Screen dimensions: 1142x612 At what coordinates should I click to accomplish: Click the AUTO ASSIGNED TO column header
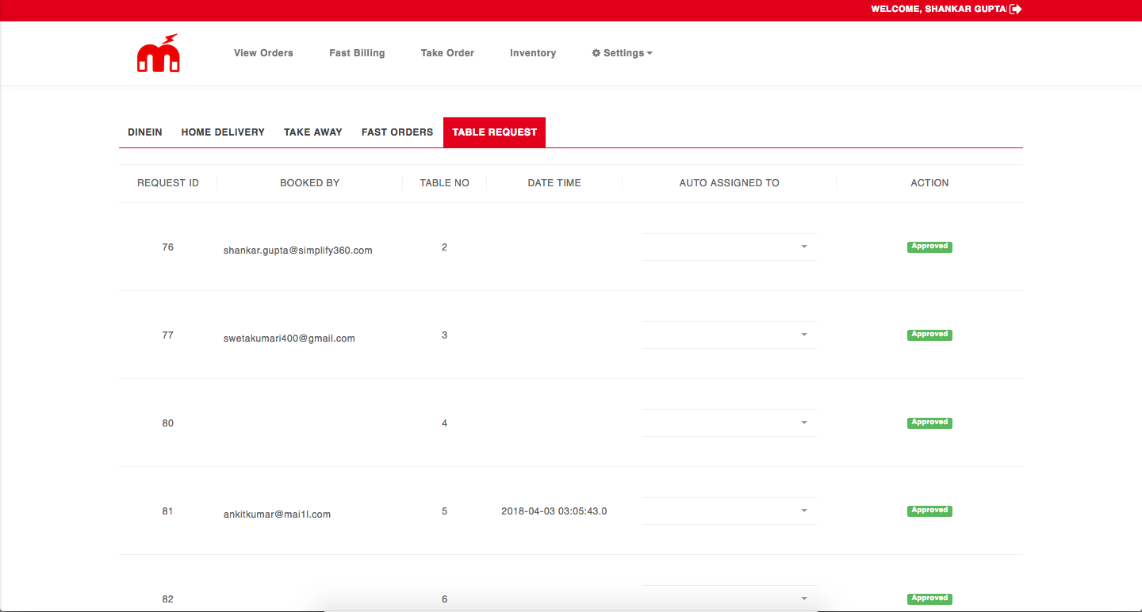pos(730,183)
